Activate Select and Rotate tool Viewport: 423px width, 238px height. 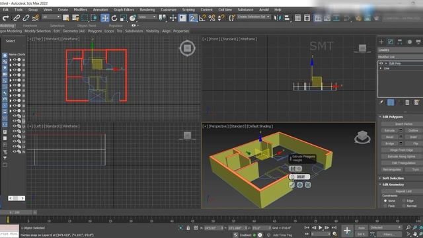(x=114, y=18)
